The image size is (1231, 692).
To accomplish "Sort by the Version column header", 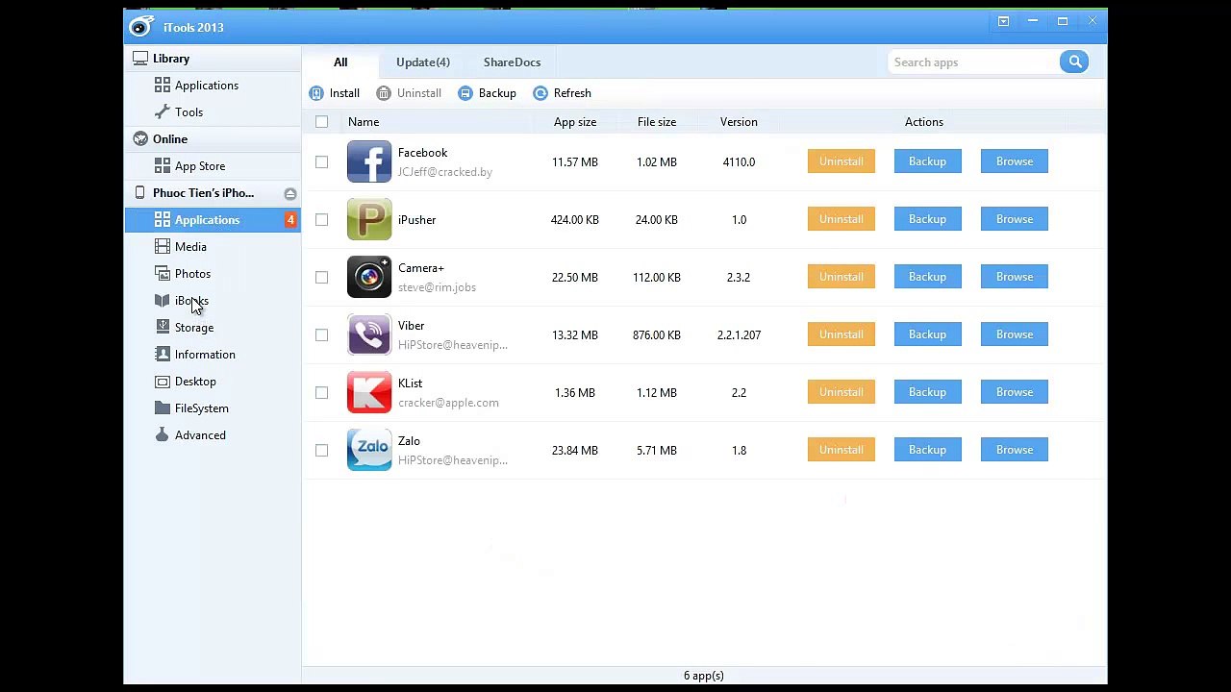I will tap(739, 122).
